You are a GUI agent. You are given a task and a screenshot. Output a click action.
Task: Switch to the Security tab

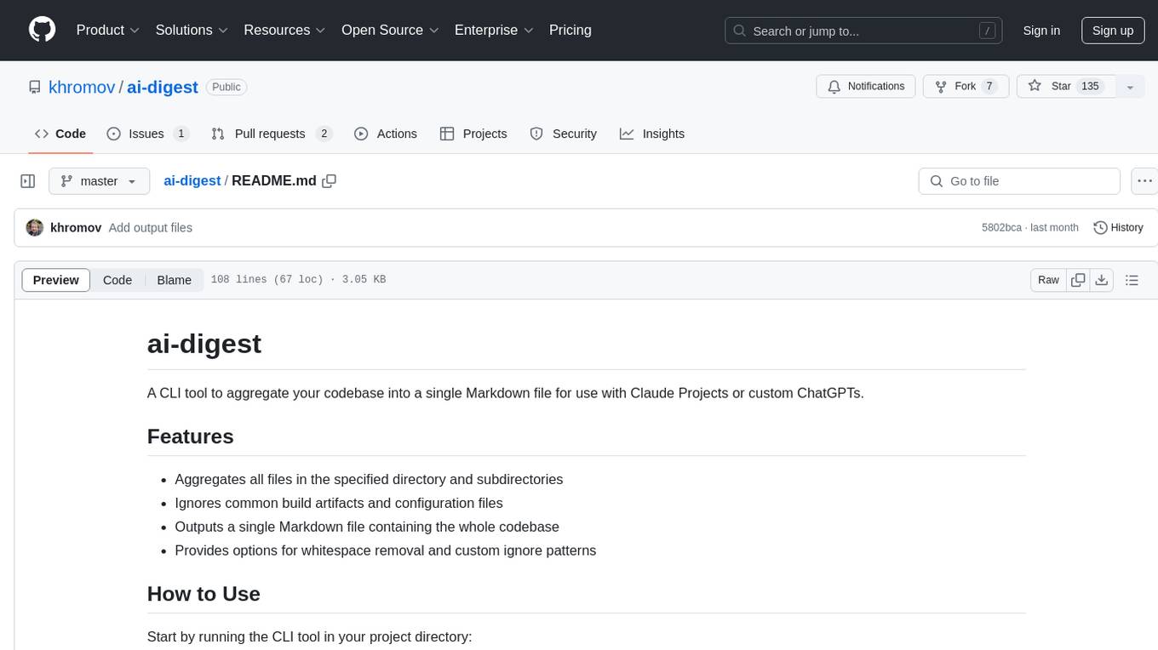pos(564,134)
